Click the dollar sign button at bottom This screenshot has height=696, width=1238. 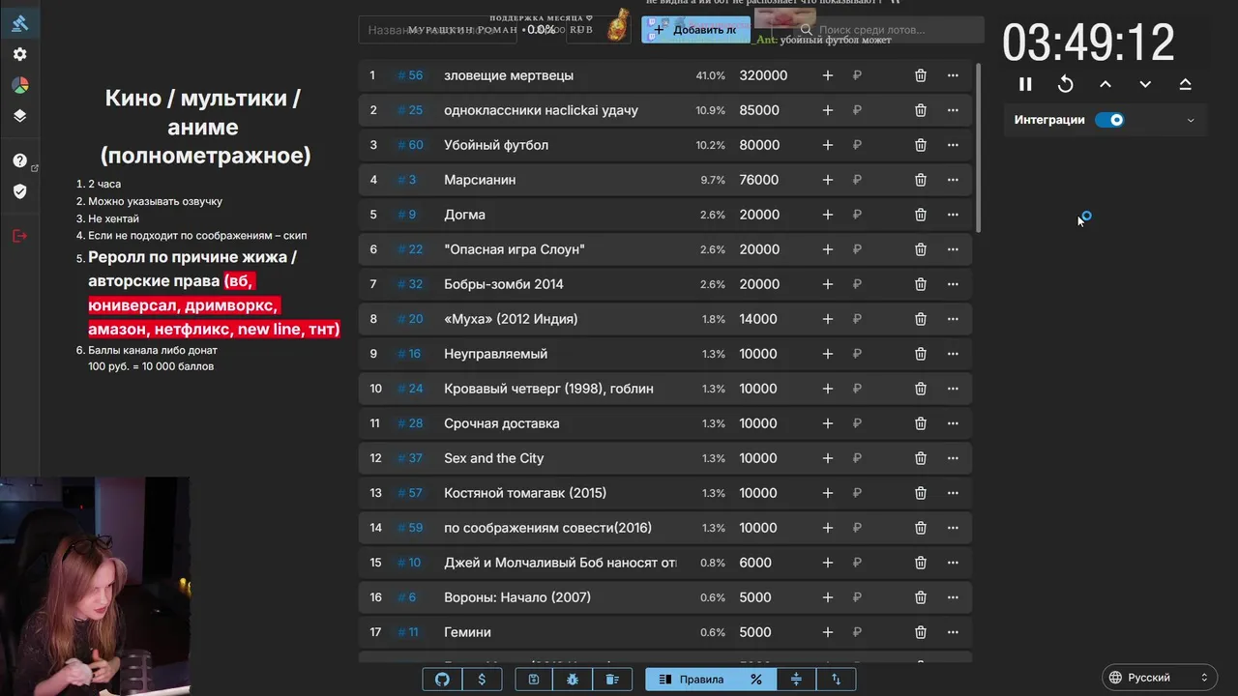coord(482,680)
